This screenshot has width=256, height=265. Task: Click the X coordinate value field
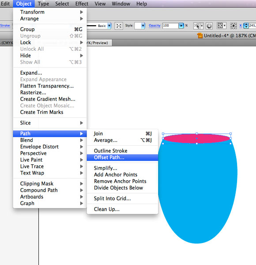click(x=252, y=26)
